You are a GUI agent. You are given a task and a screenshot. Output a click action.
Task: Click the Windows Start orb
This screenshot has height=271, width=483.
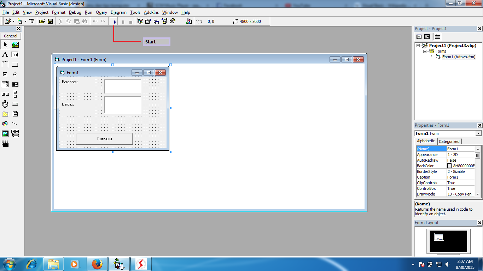[9, 264]
